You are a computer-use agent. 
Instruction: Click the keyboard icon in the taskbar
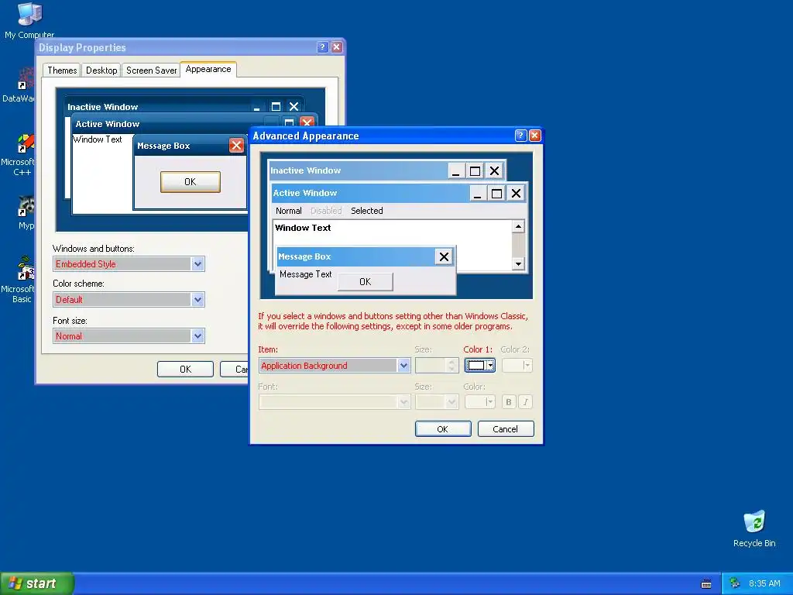click(x=706, y=584)
